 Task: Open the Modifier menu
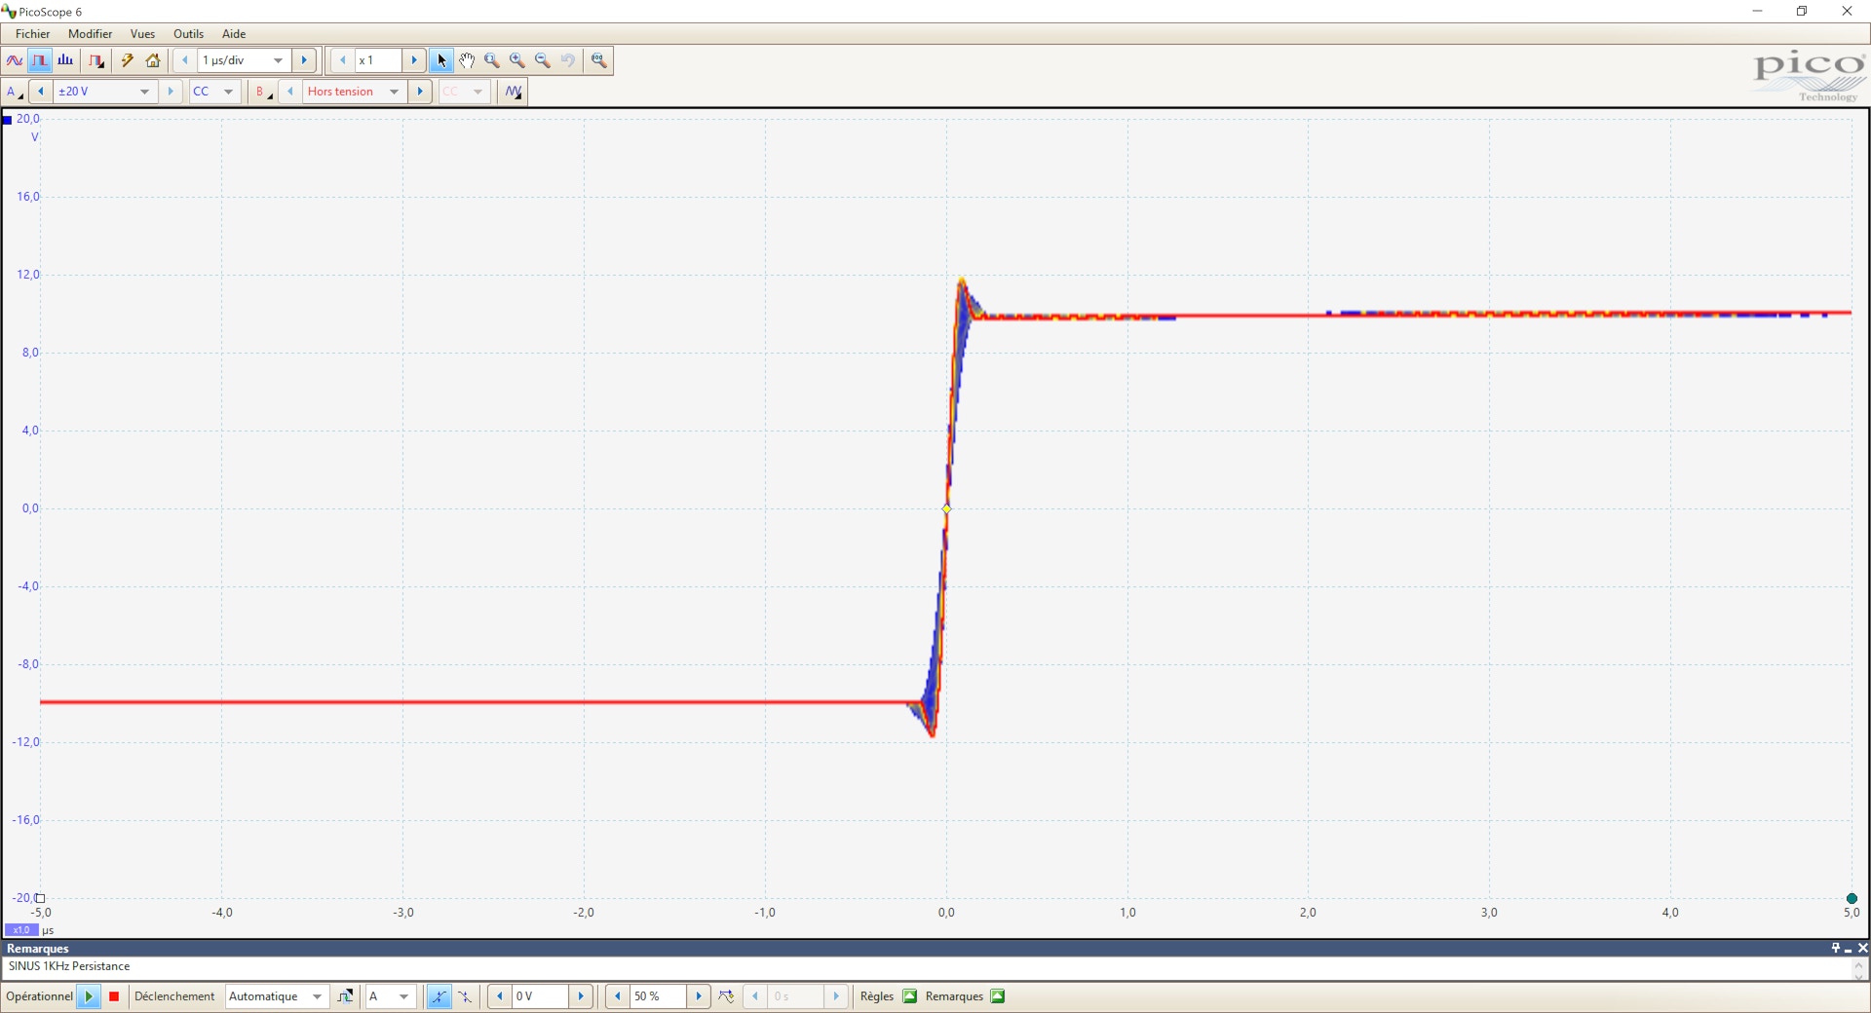pyautogui.click(x=91, y=34)
